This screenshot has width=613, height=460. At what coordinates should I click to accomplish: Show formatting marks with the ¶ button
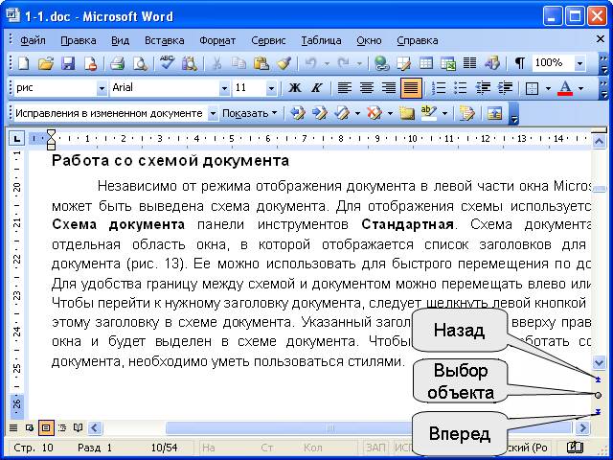519,63
